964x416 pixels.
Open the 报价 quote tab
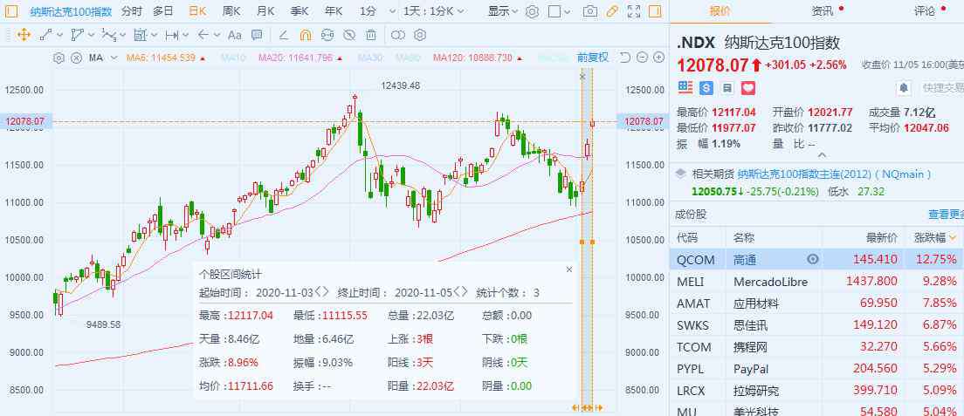point(720,10)
